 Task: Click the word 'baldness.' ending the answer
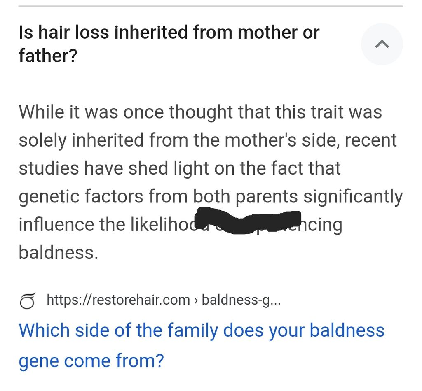click(59, 252)
